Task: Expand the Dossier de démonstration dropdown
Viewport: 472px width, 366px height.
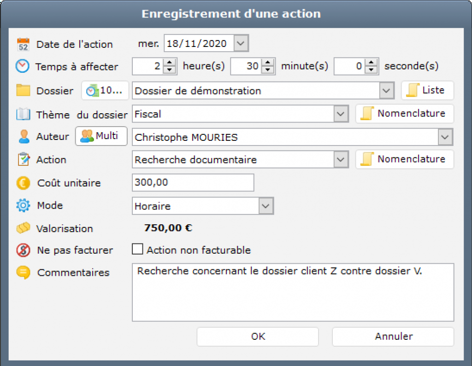Action: point(387,91)
